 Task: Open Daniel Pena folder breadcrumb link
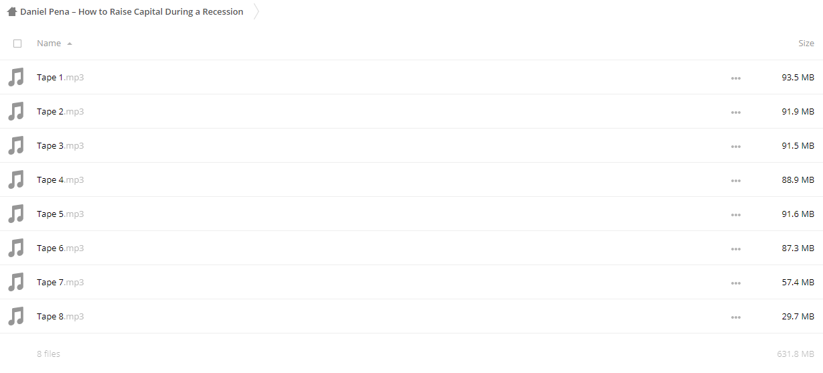(132, 11)
